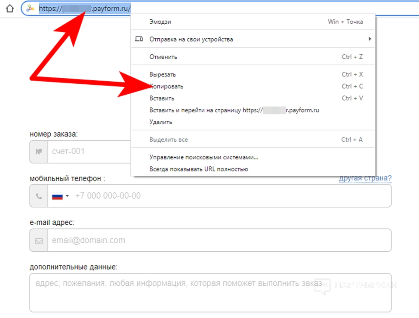The width and height of the screenshot is (419, 318).
Task: Click the e-mail адрес input field
Action: click(219, 240)
